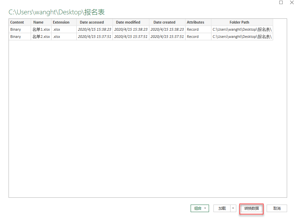Select the Attributes column header
The width and height of the screenshot is (297, 222).
tap(198, 22)
